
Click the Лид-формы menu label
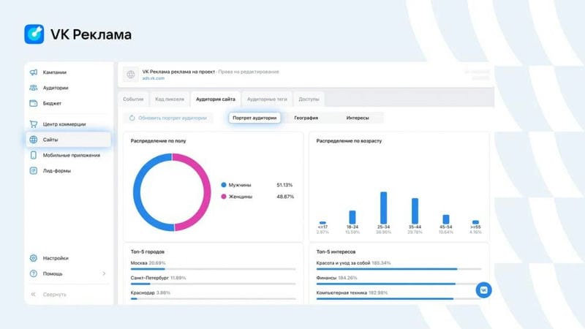point(57,171)
